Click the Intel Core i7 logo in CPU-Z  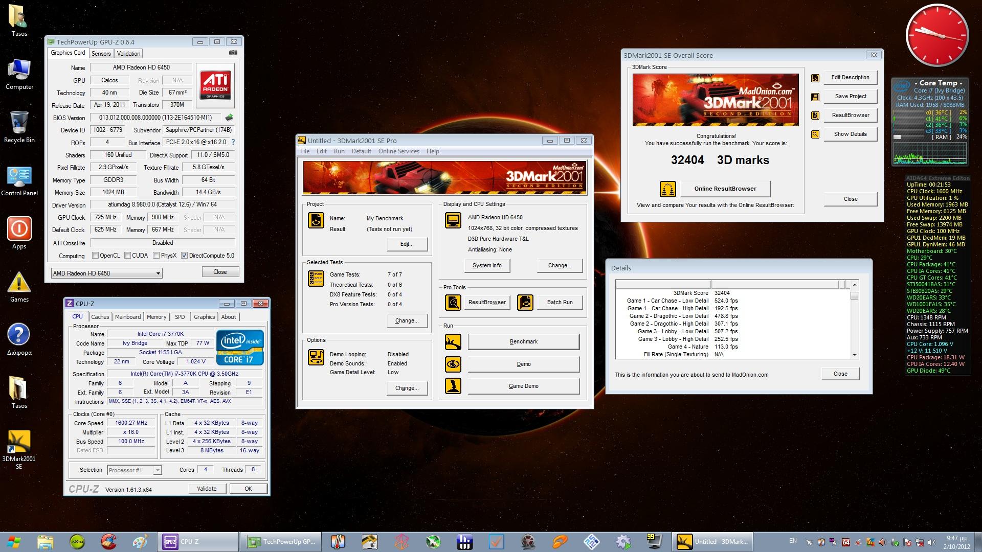tap(240, 348)
